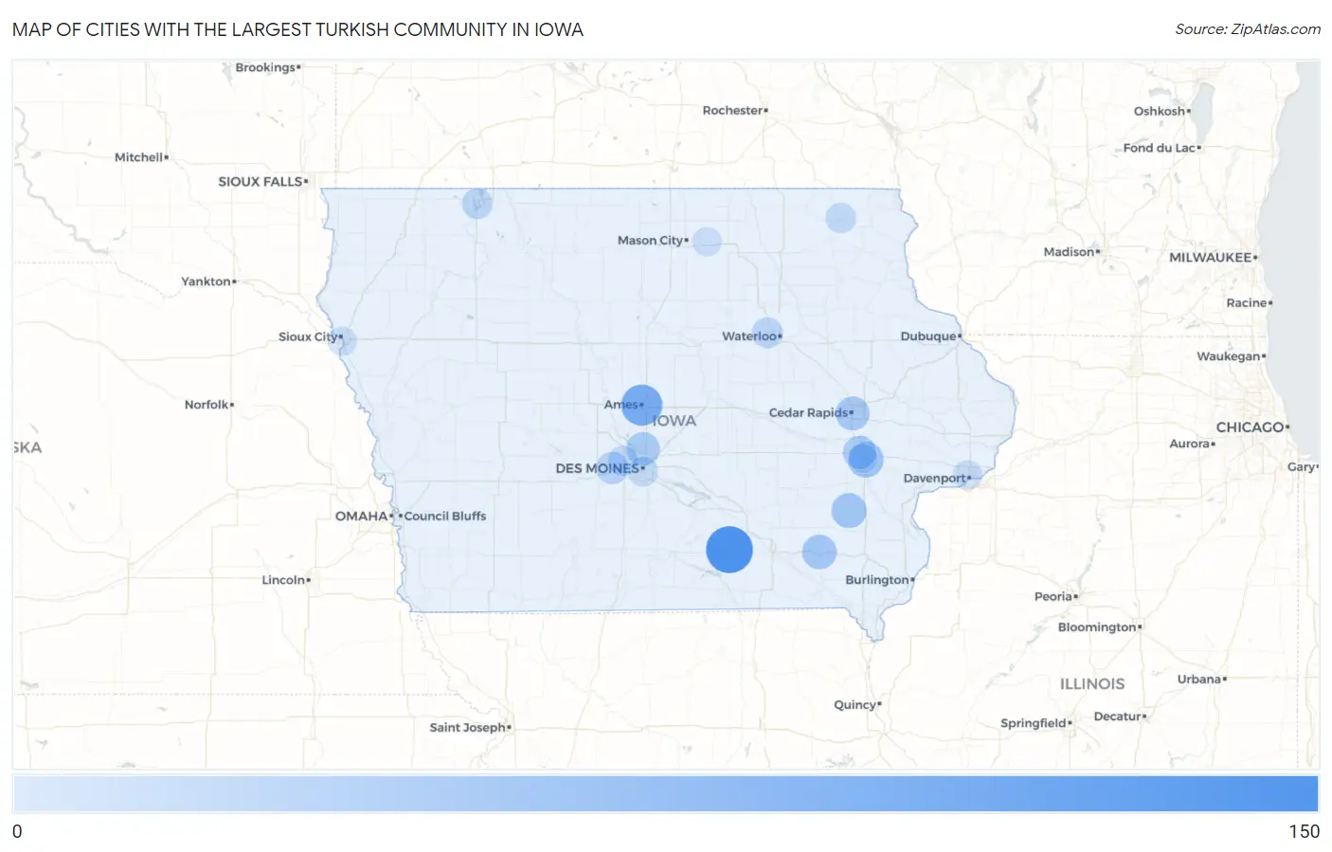Click the Norfolk city label
This screenshot has width=1332, height=852.
(x=207, y=405)
